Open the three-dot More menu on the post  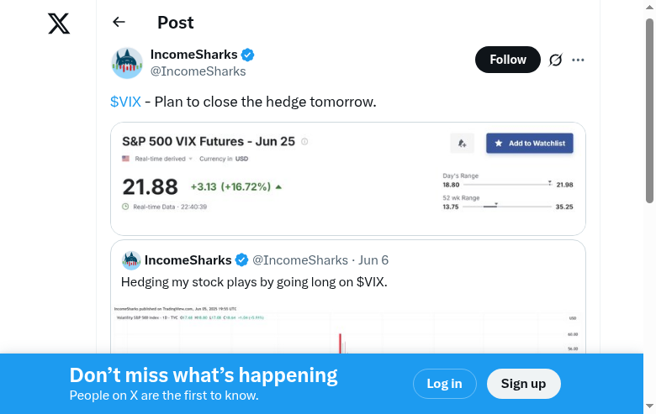(578, 60)
